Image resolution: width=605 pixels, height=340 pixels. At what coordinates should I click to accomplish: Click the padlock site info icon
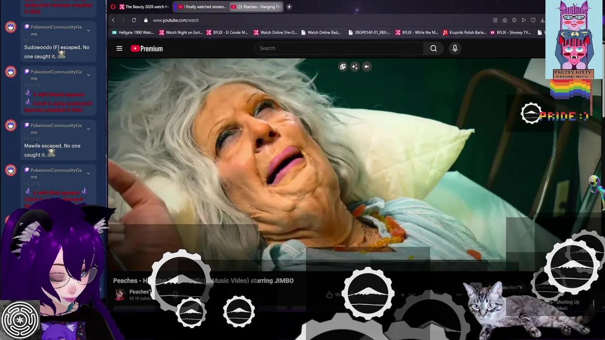click(x=146, y=20)
